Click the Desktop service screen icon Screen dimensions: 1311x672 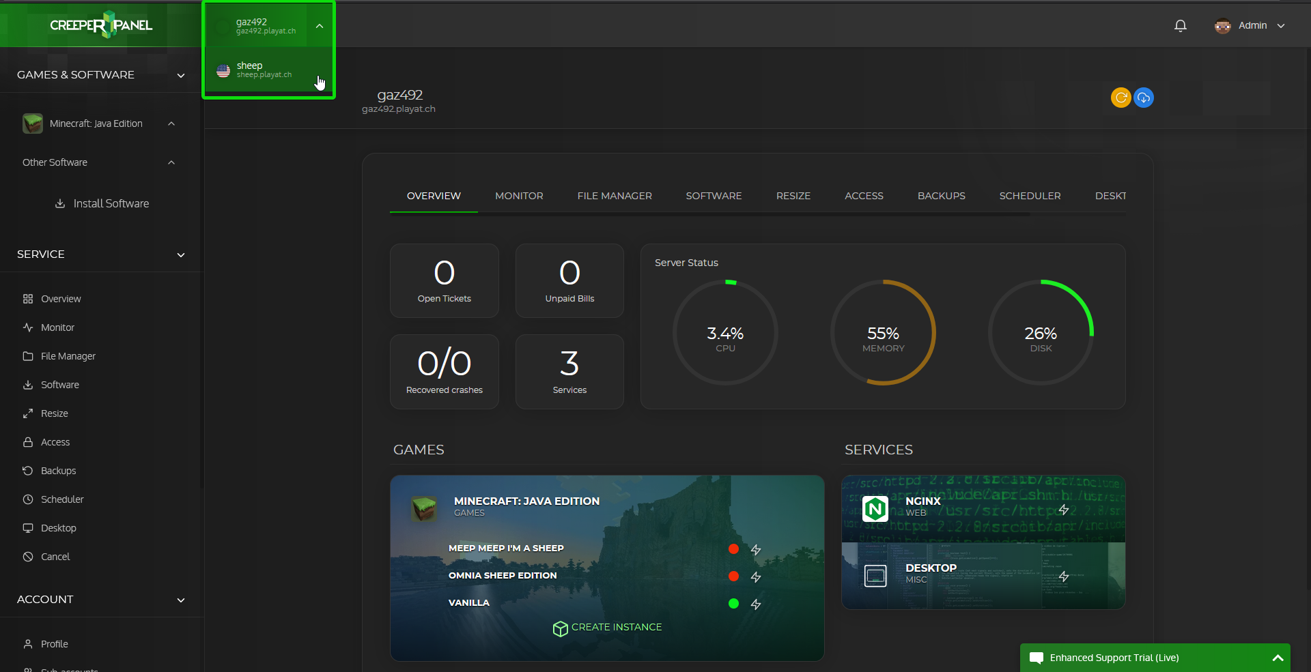pos(875,576)
